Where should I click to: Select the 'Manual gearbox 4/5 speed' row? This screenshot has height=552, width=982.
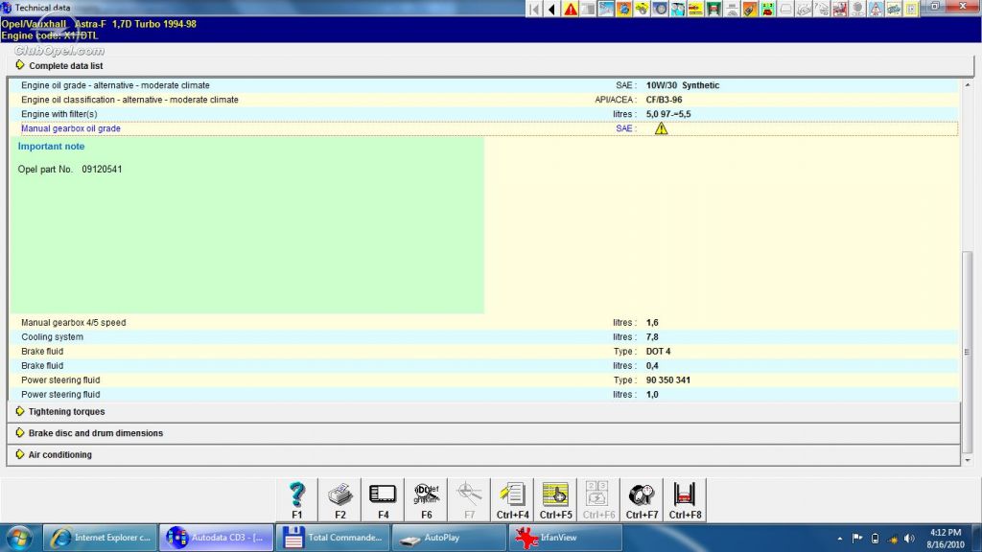(483, 322)
